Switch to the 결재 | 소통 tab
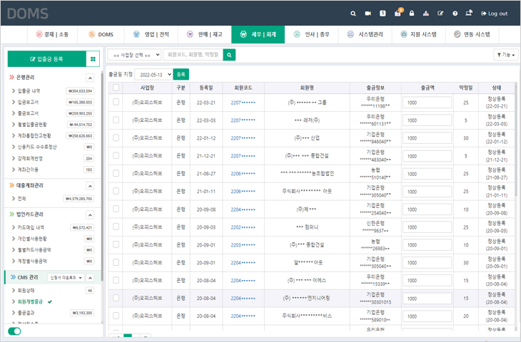 coord(52,34)
